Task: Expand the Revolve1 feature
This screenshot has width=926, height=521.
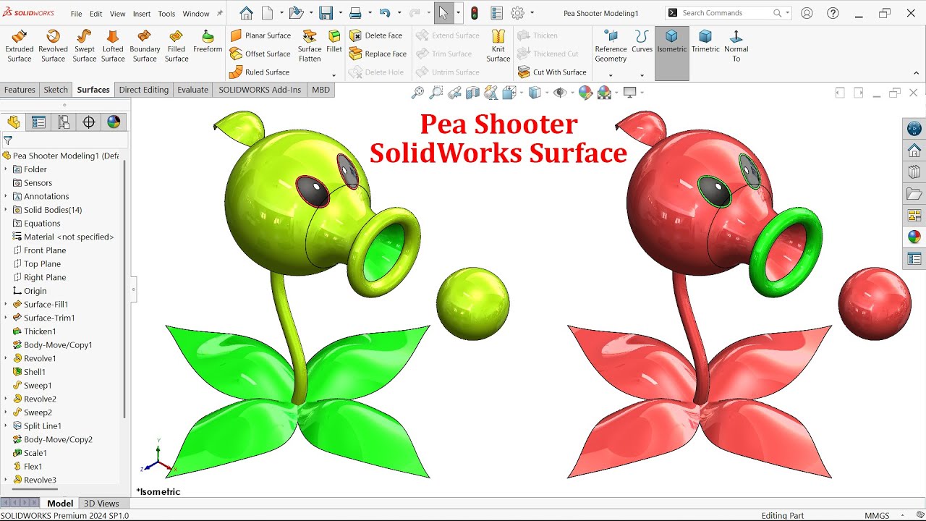Action: coord(6,358)
